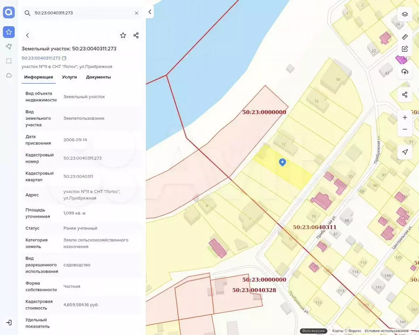The width and height of the screenshot is (419, 335).
Task: Click map label 50:23:0040328
Action: point(254,290)
